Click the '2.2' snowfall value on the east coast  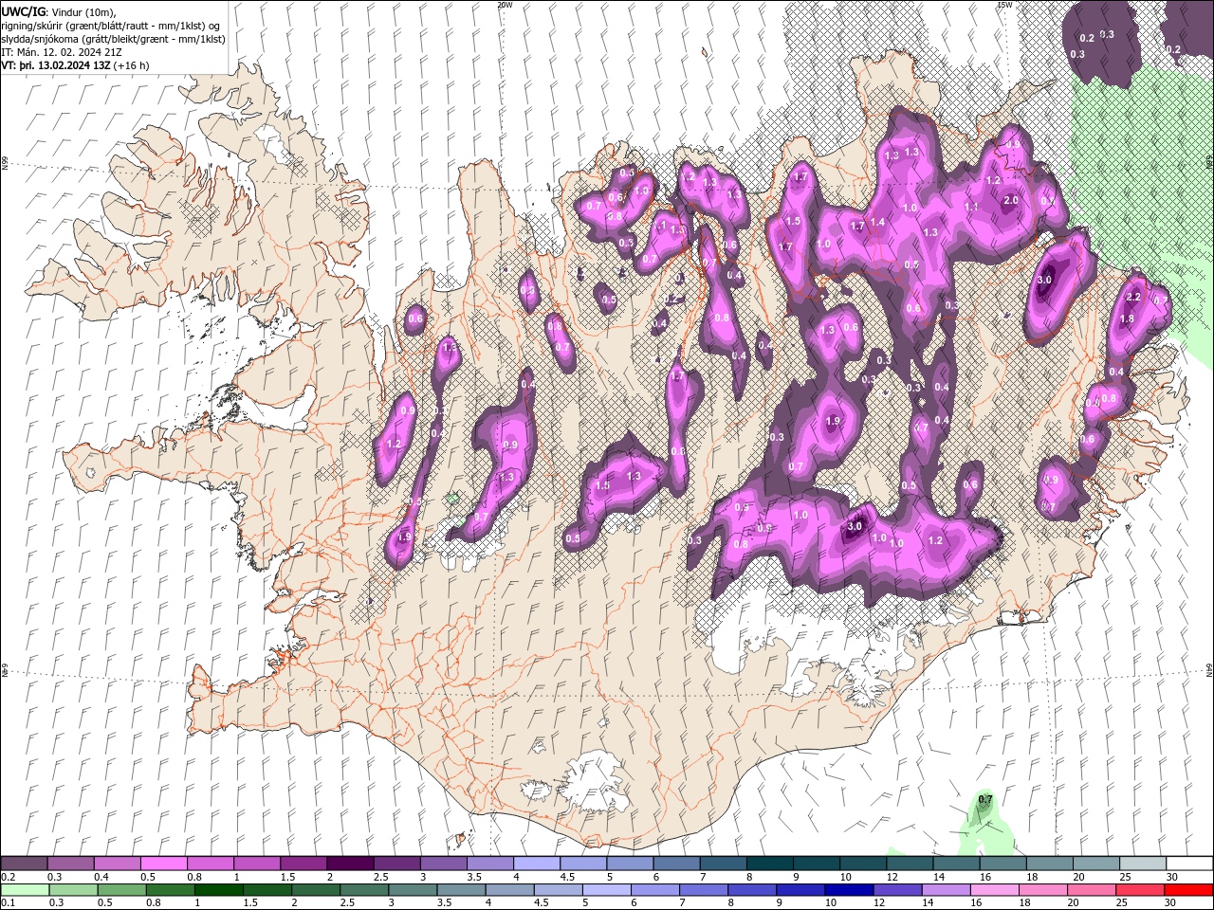[x=1132, y=297]
